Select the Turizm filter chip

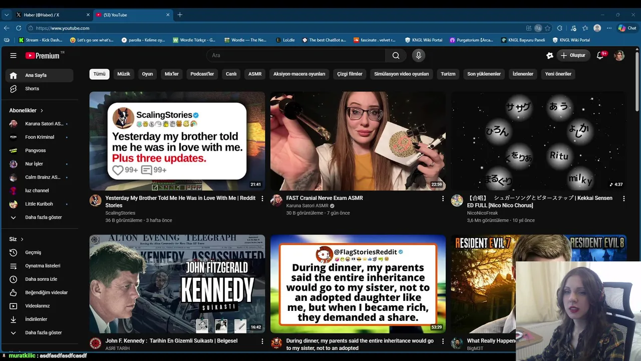pyautogui.click(x=448, y=74)
